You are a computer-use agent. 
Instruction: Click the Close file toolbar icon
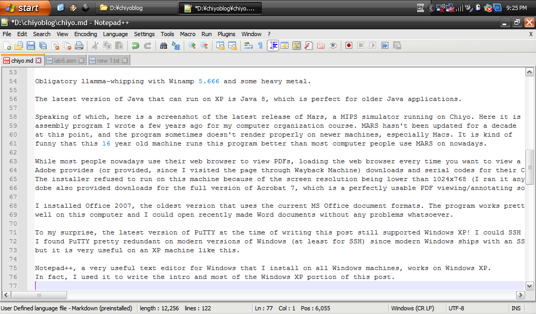[x=55, y=46]
